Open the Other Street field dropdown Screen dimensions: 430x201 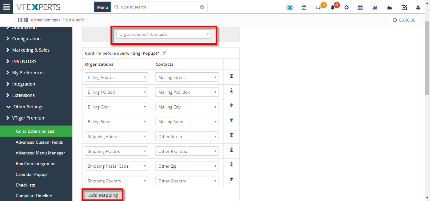187,137
